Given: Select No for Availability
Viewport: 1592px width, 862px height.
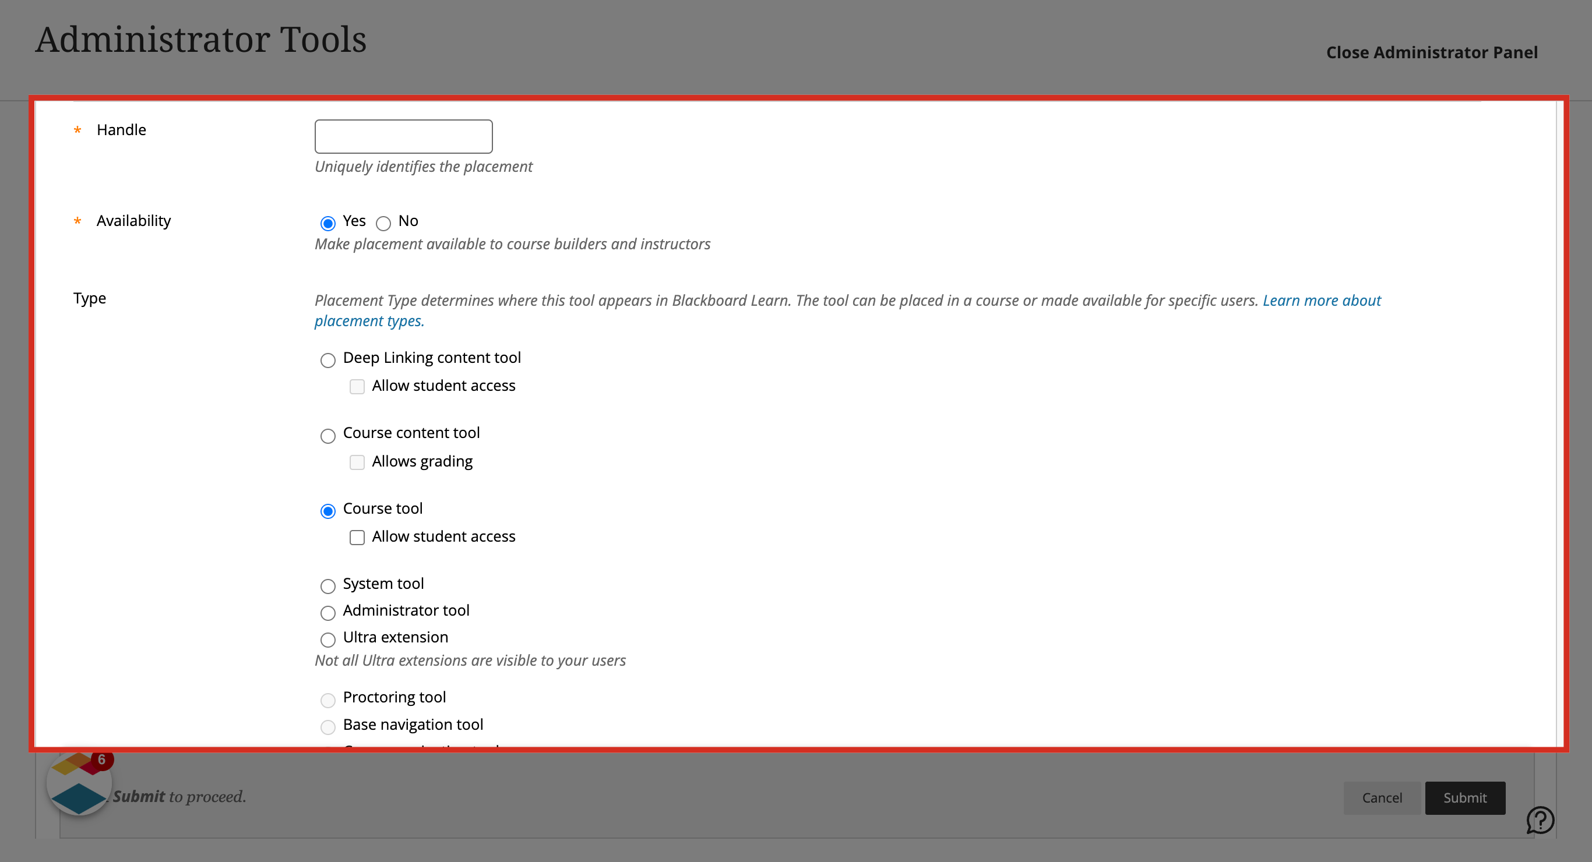Looking at the screenshot, I should [x=383, y=223].
